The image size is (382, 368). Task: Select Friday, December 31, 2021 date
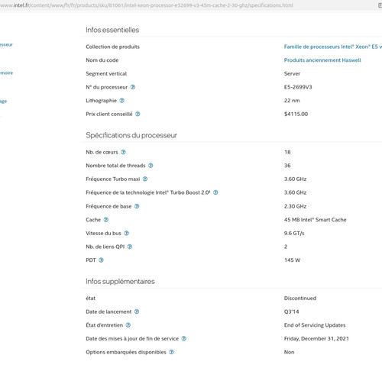pos(316,339)
